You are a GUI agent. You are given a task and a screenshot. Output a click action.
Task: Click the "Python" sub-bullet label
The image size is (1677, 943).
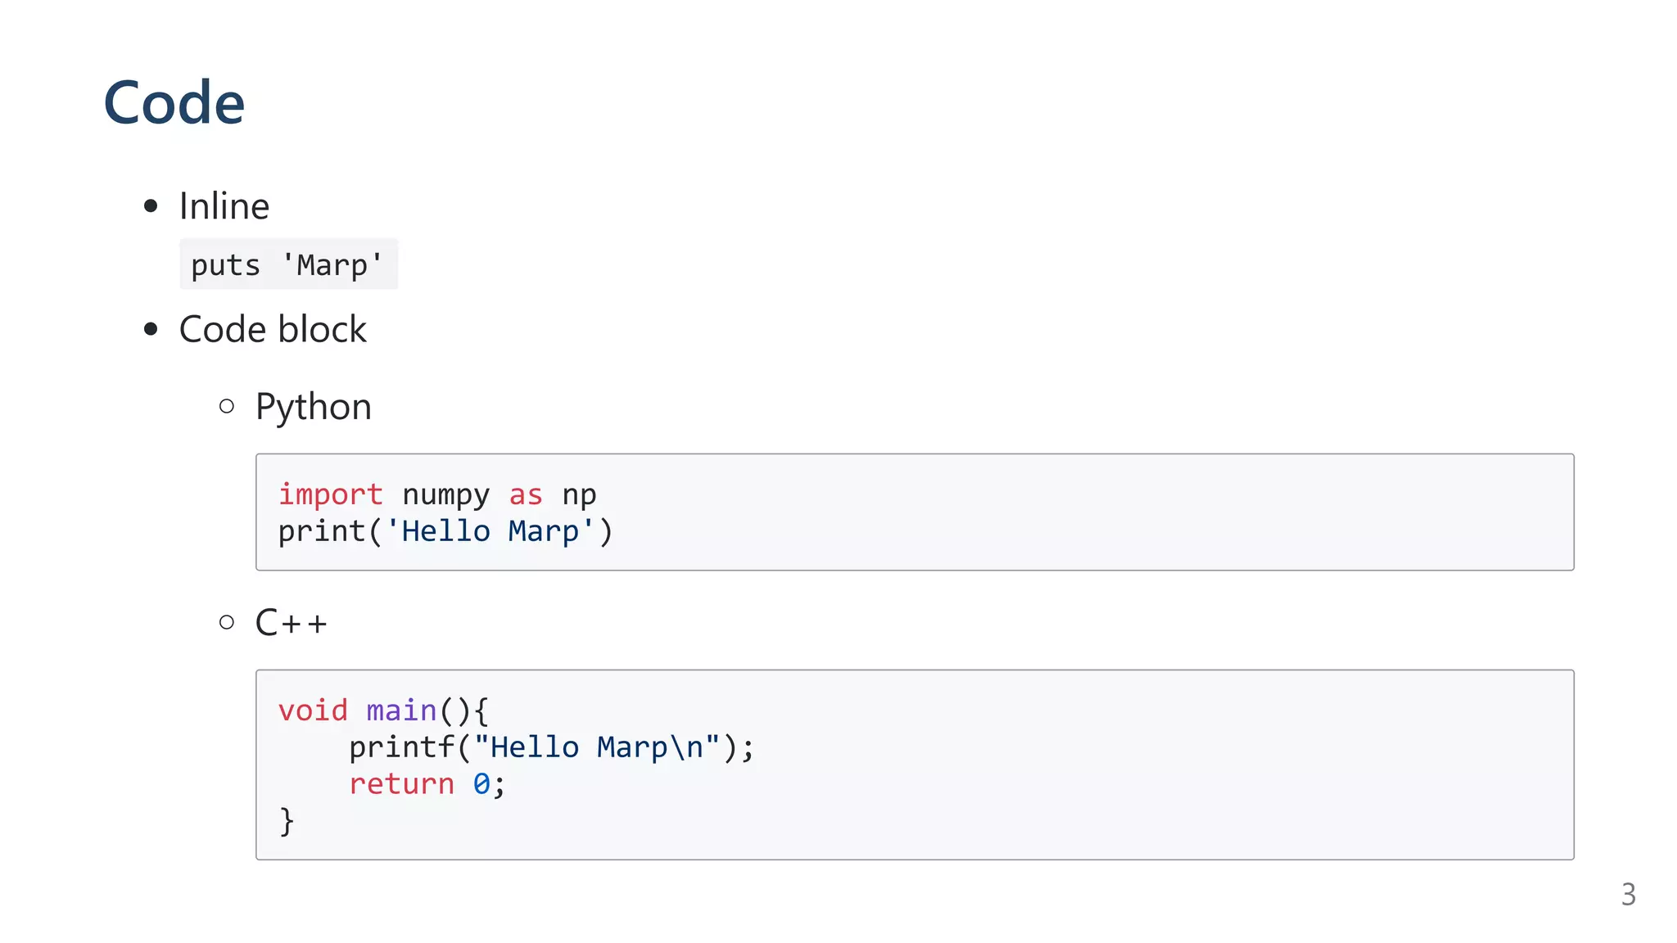[x=313, y=407]
